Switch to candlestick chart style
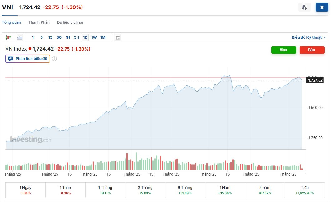This screenshot has width=332, height=203. pyautogui.click(x=8, y=37)
